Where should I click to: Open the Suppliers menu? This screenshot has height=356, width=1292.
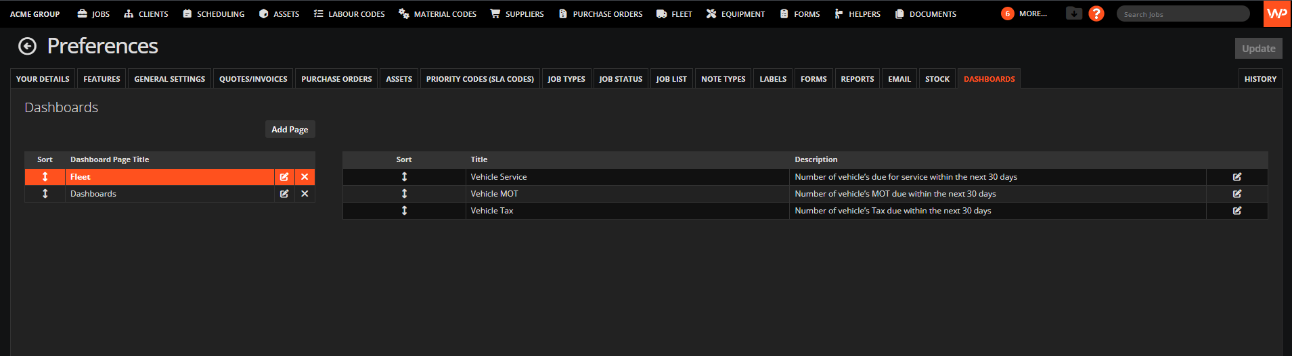[517, 14]
